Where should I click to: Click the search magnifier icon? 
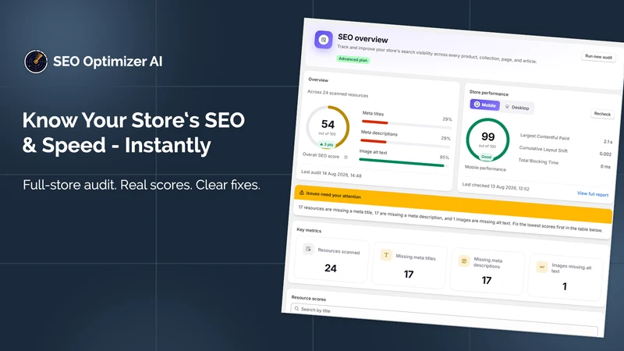[x=296, y=308]
